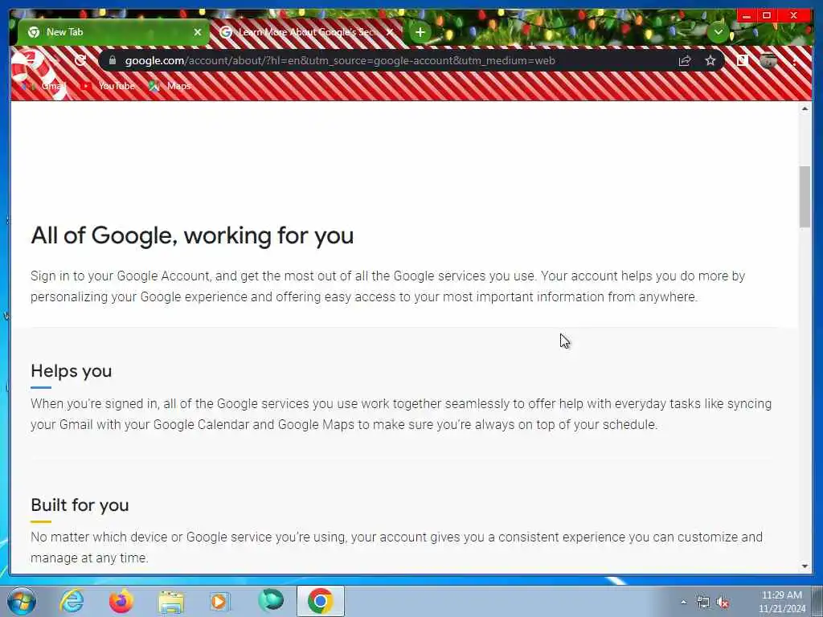Click the scrollbar down arrow
Screen dimensions: 823x617
pyautogui.click(x=805, y=566)
